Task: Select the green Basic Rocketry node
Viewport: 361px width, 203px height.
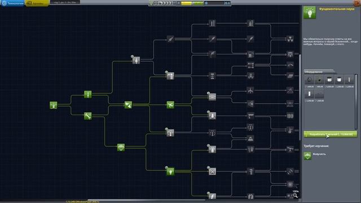Action: 88,94
